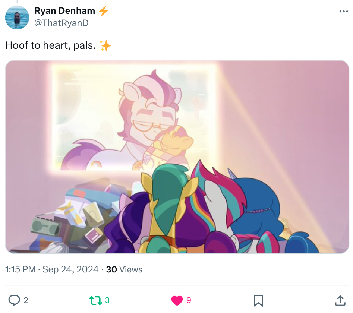Undo the retweet via the green arrows

pos(96,300)
